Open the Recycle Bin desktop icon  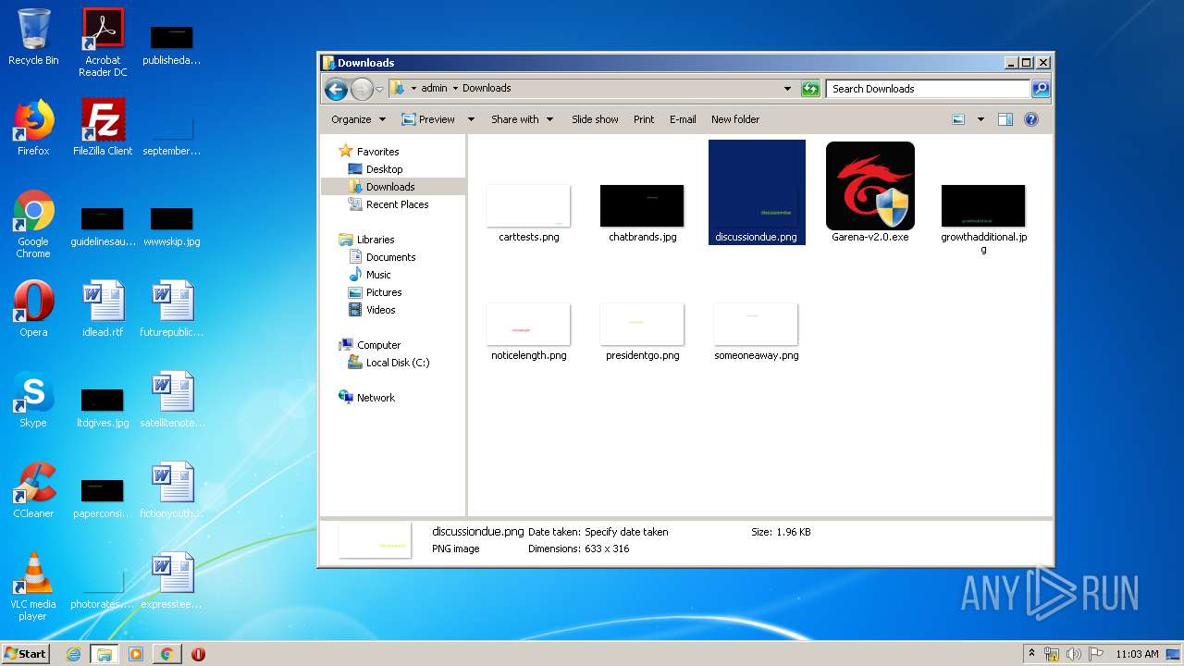pyautogui.click(x=33, y=37)
